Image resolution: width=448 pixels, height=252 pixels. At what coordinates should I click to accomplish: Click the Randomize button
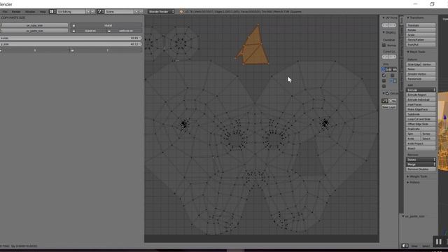click(x=421, y=79)
